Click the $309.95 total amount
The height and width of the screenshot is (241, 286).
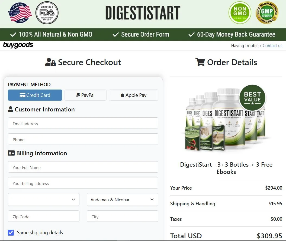click(269, 236)
